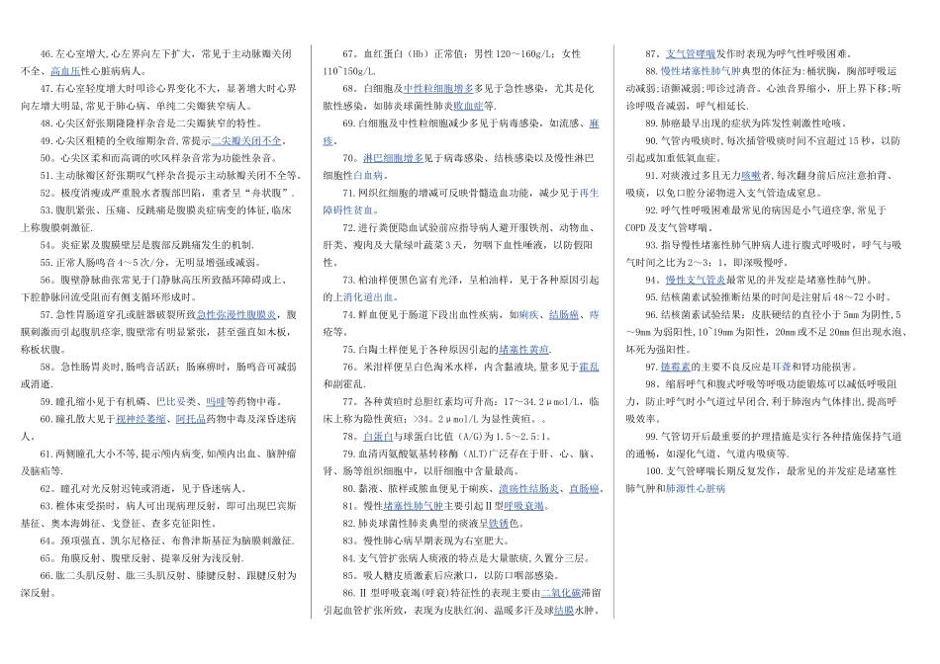Click item 48 about 二尖瓣狭窄的特性
The image size is (940, 664).
pyautogui.click(x=151, y=124)
